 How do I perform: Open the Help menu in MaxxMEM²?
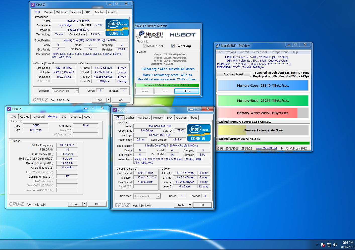click(x=295, y=52)
